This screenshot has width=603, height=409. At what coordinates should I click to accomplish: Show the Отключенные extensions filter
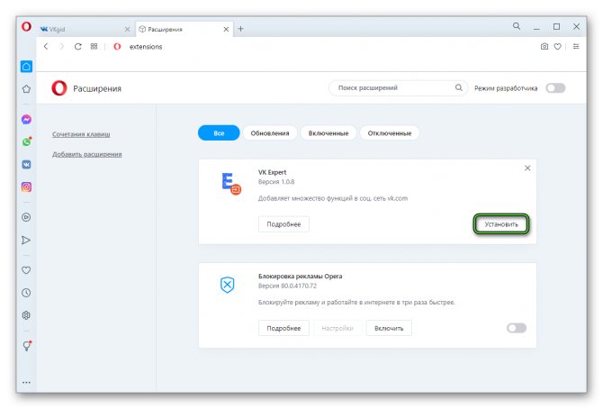390,132
